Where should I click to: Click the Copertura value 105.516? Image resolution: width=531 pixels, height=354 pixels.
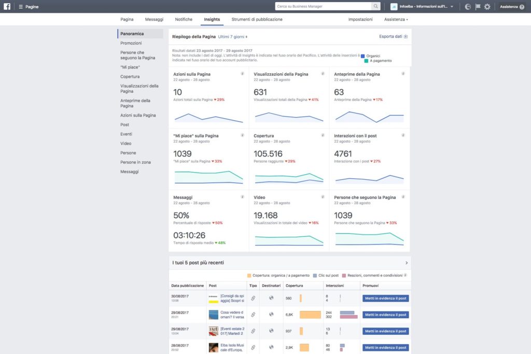268,153
